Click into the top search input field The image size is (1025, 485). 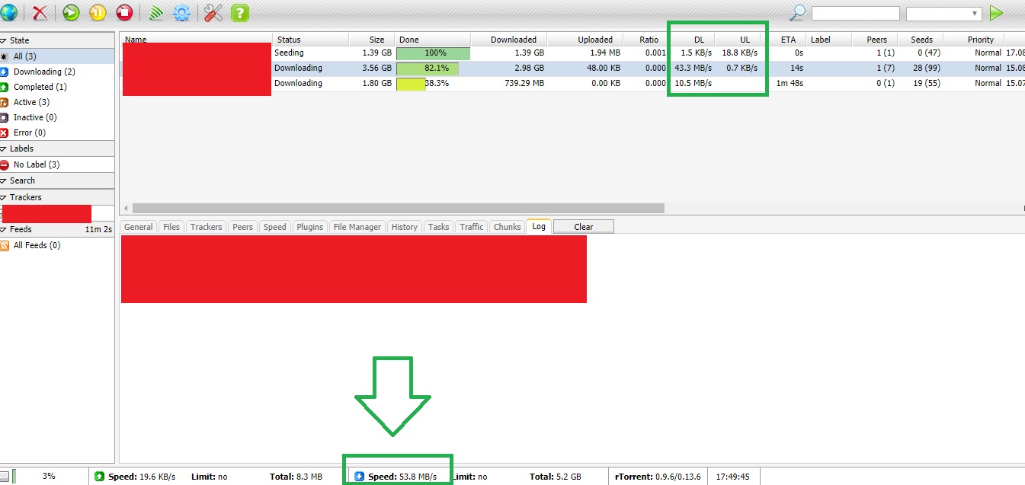coord(855,14)
